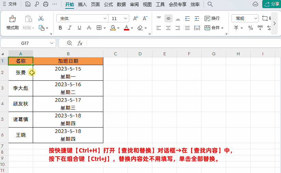281x173 pixels.
Task: Open font name 宋体 dropdown
Action: (x=105, y=18)
